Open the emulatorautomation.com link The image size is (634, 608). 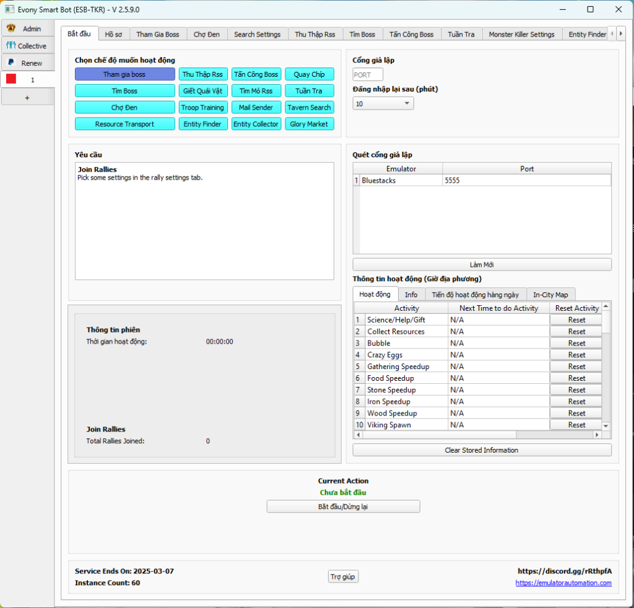coord(563,583)
